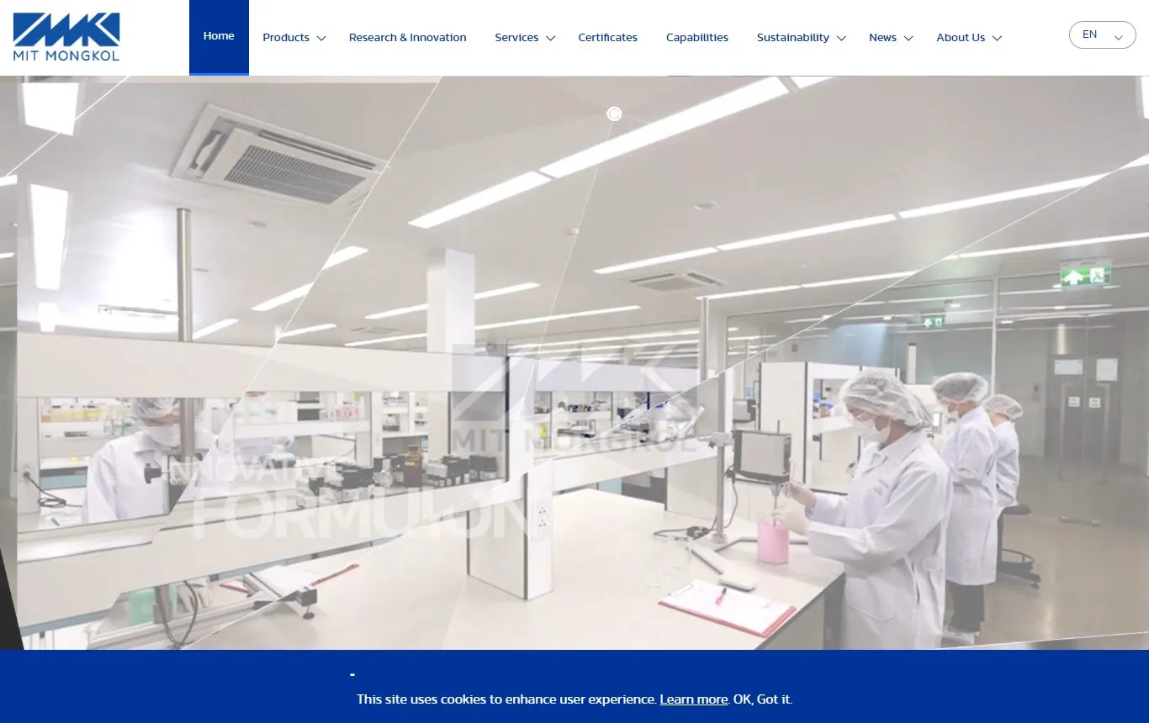Open the Certificates page
The width and height of the screenshot is (1149, 723).
607,38
